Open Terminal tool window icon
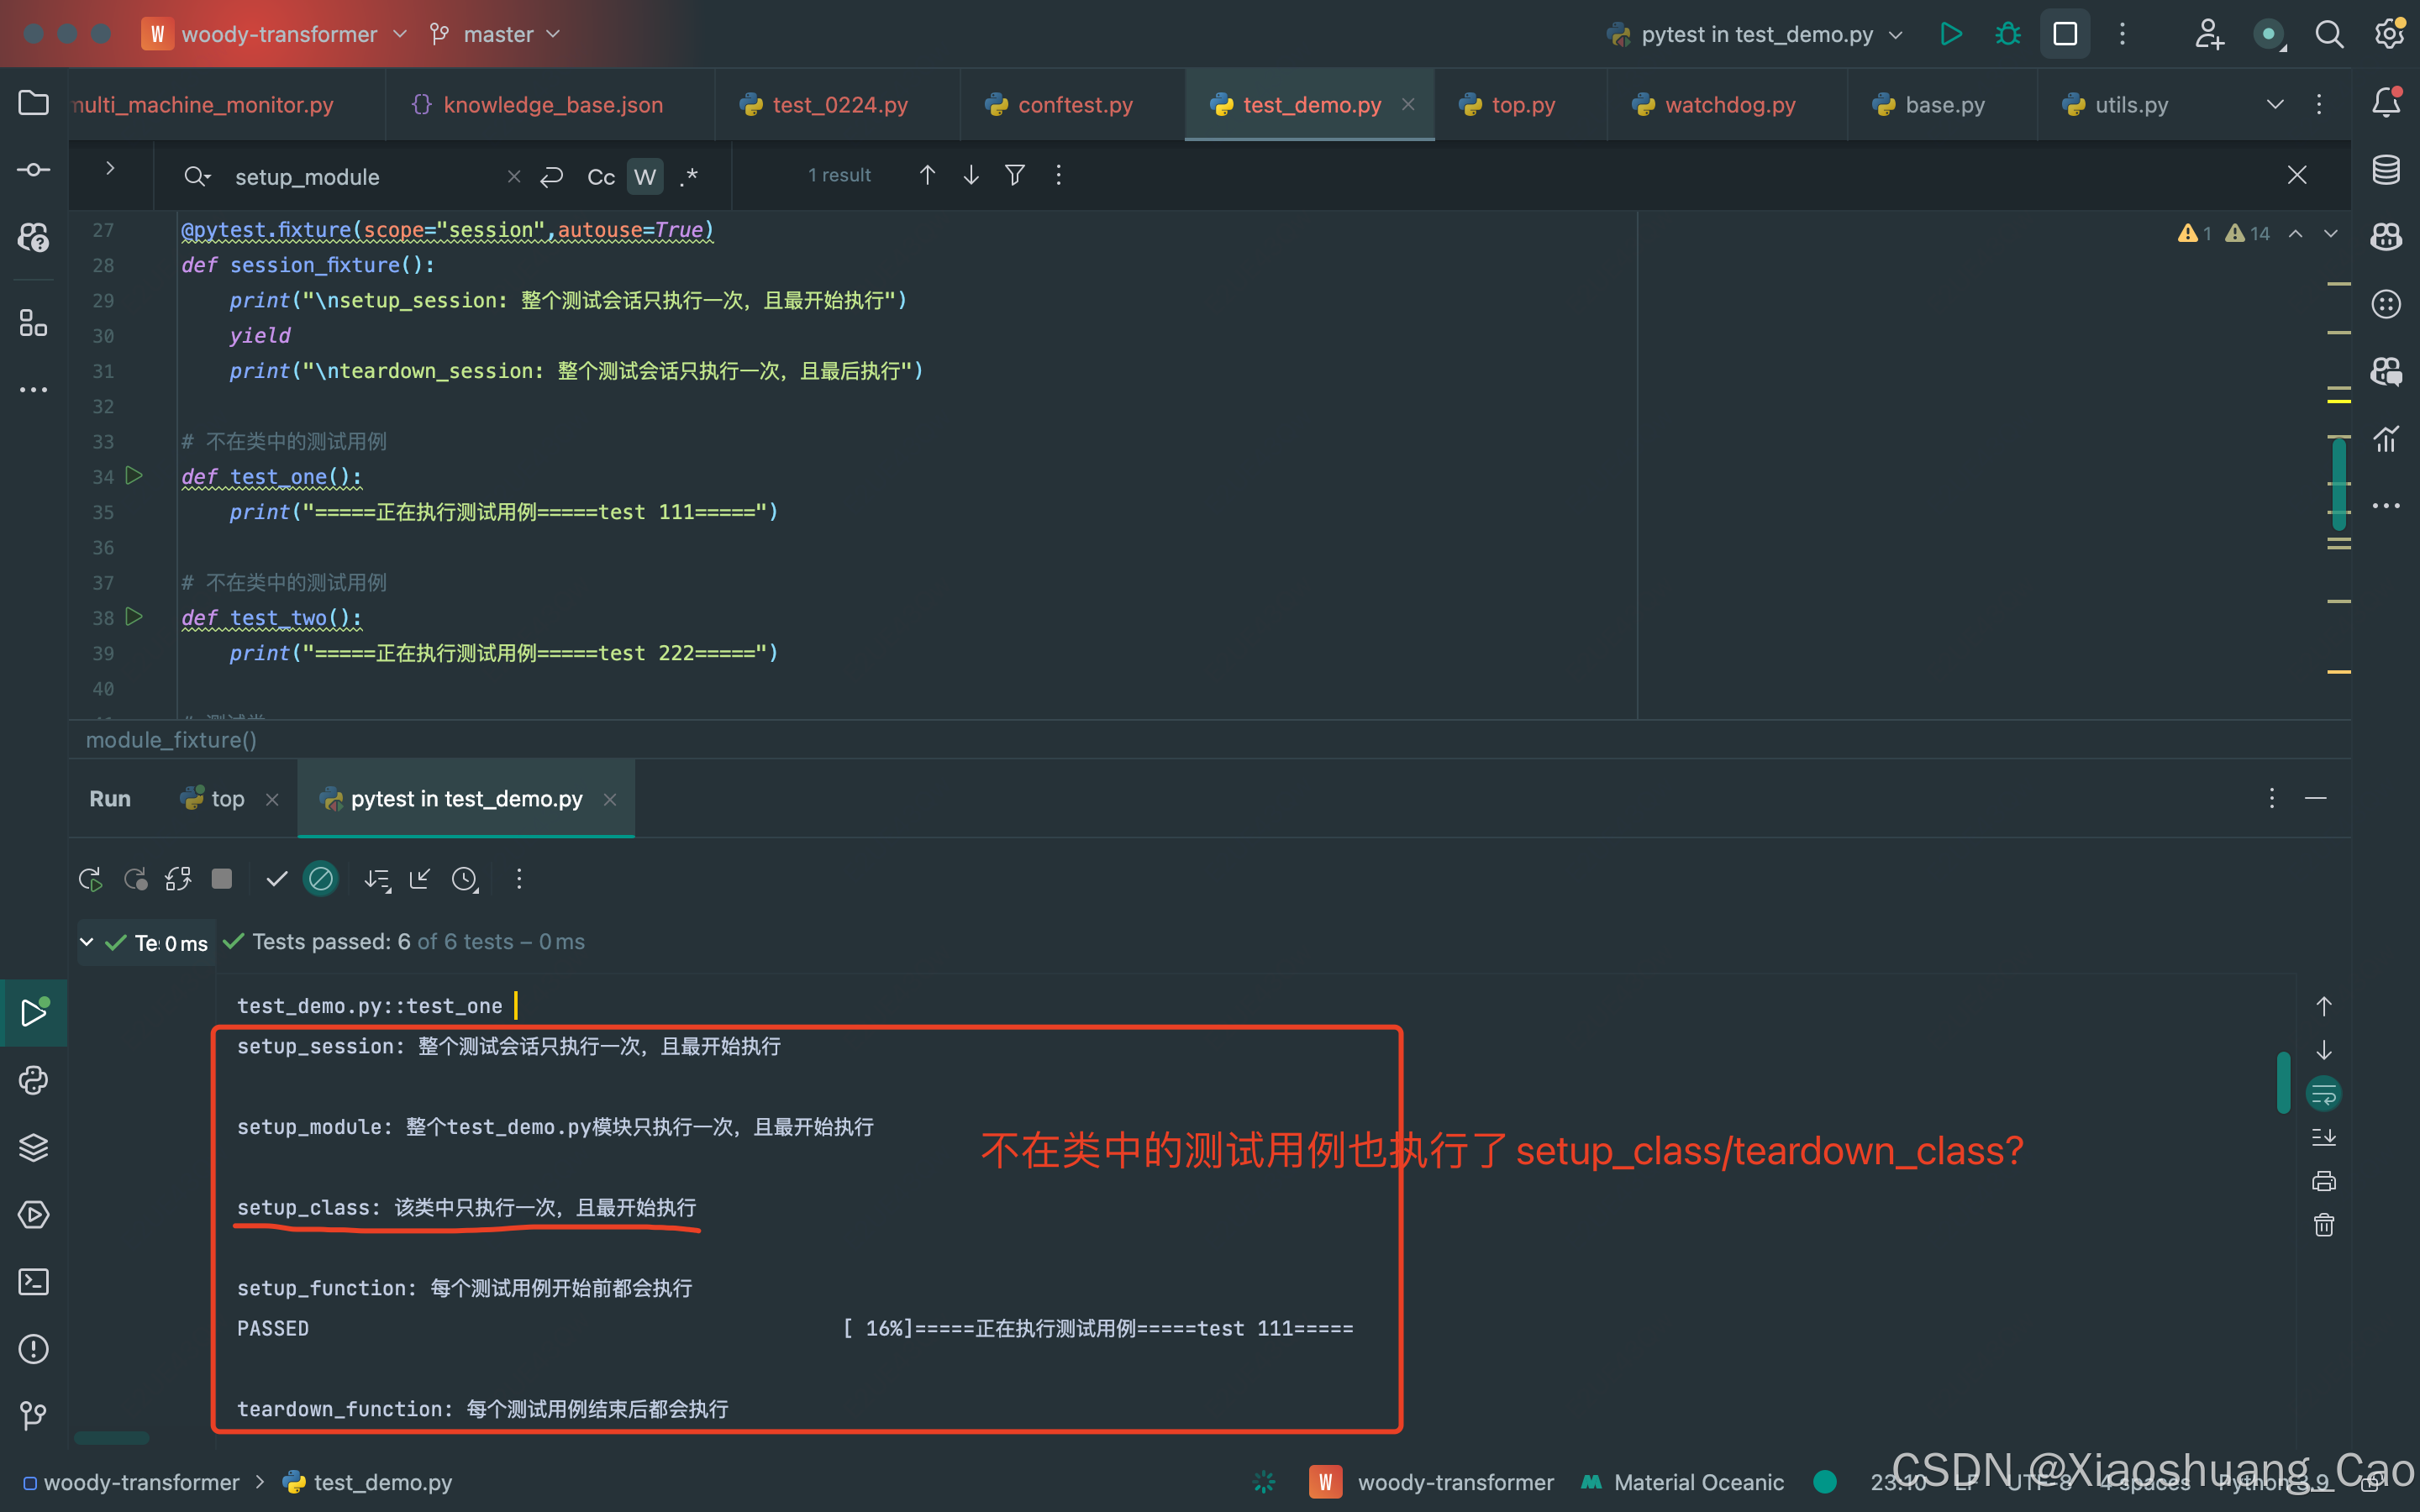 point(33,1282)
